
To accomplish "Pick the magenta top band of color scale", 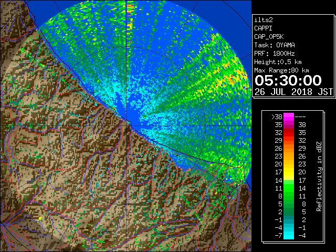I will pyautogui.click(x=289, y=117).
